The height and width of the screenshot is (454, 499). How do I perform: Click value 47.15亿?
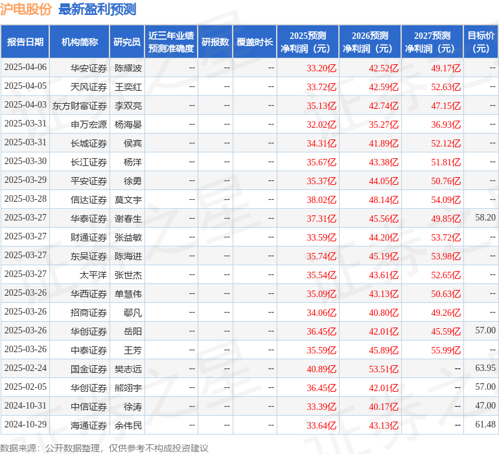tap(446, 106)
